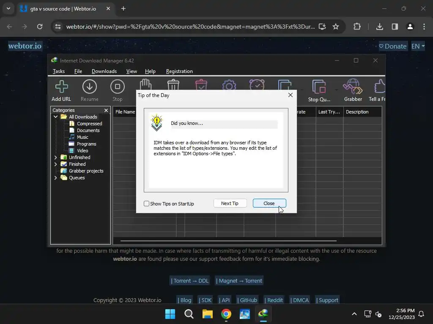
Task: Open the GitHub footer link
Action: click(247, 300)
